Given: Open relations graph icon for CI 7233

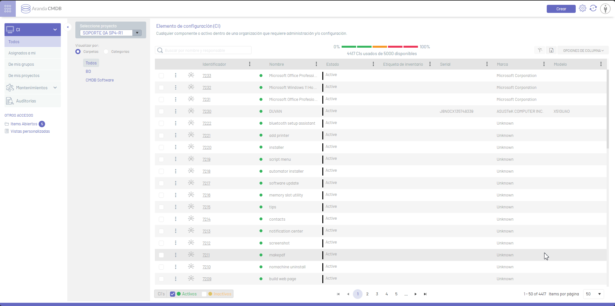Looking at the screenshot, I should (x=191, y=75).
